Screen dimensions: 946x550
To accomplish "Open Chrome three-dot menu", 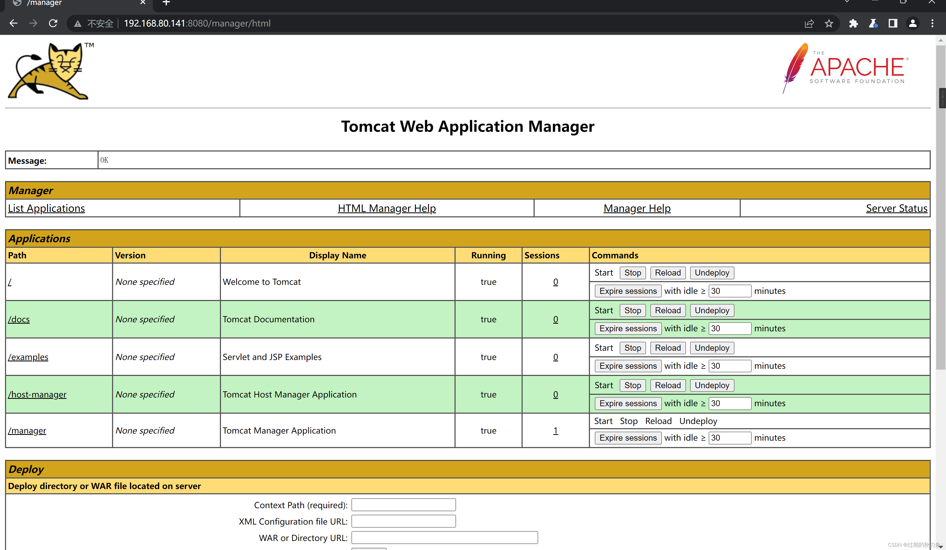I will click(933, 24).
